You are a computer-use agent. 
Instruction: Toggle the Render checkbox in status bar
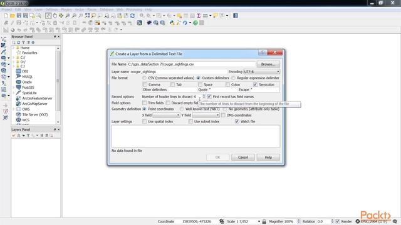338,221
